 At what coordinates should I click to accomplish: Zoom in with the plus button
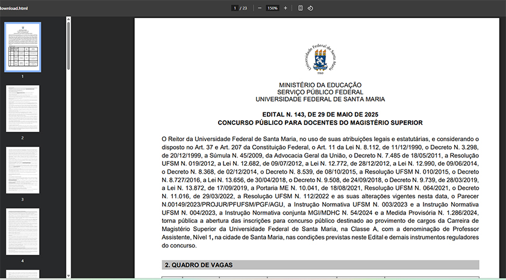[x=286, y=8]
